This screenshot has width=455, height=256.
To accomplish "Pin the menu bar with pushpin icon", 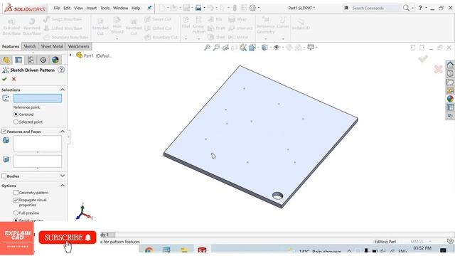I will pyautogui.click(x=149, y=8).
